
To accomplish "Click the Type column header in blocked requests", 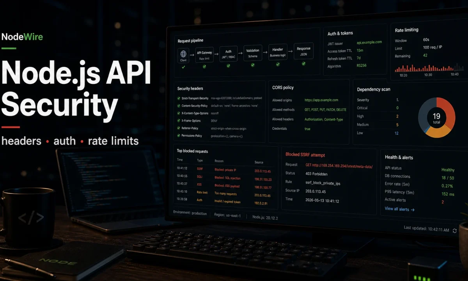I will click(200, 160).
